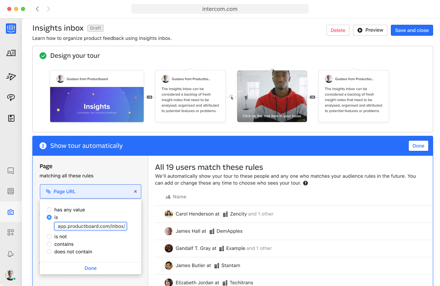Click the Preview button
440x286 pixels.
coord(370,30)
